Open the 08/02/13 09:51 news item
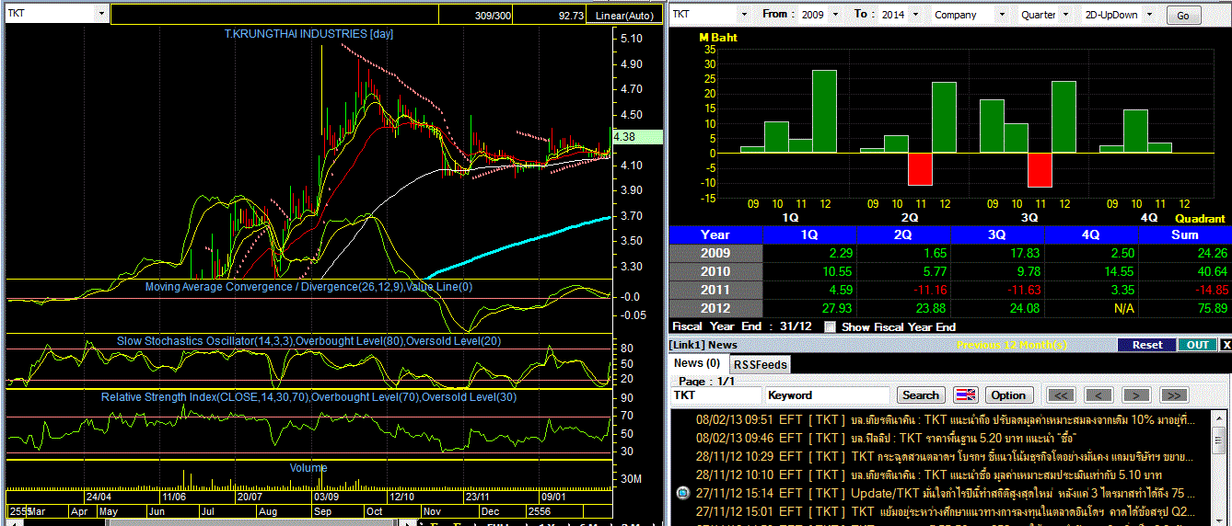Screen dimensions: 1232x526 (x=945, y=419)
